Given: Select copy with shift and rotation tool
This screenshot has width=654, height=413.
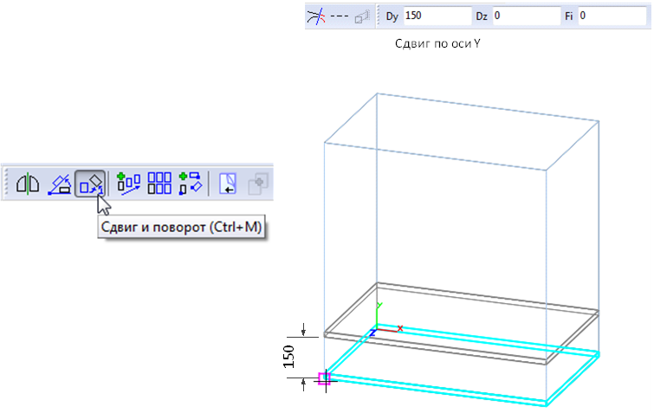Looking at the screenshot, I should [191, 184].
